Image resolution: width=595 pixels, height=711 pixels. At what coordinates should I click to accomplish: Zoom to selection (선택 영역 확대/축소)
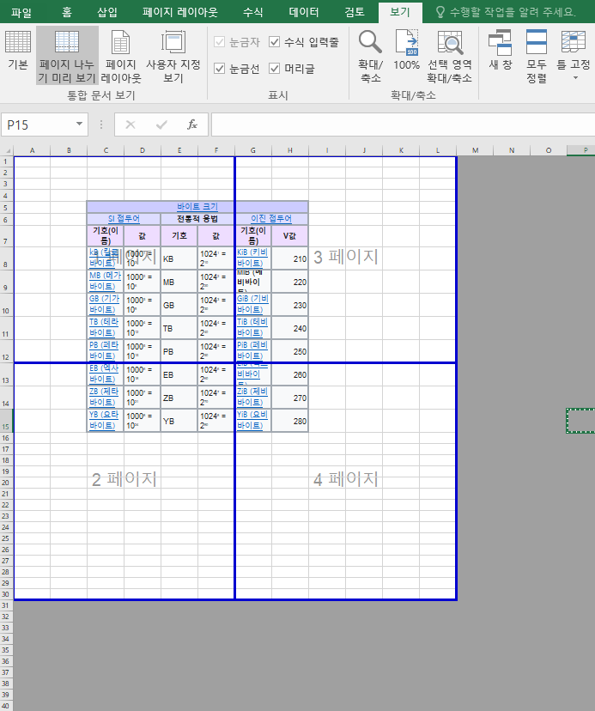click(449, 56)
